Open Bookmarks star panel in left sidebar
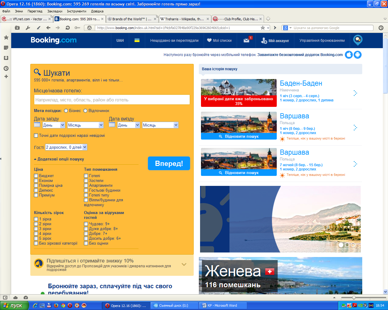This screenshot has height=310, width=388. pos(6,38)
